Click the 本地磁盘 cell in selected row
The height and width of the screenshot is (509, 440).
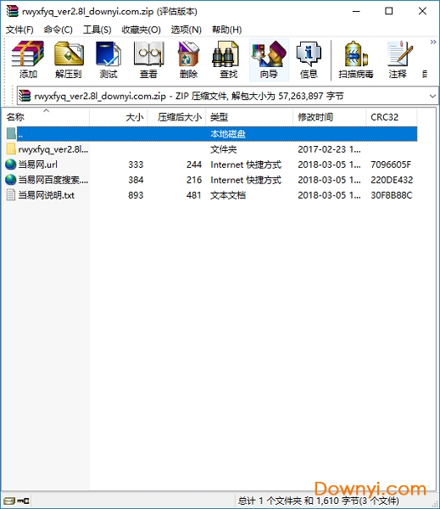click(x=228, y=134)
